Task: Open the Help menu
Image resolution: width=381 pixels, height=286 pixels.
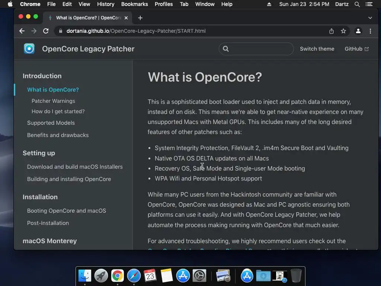Action: (x=227, y=4)
